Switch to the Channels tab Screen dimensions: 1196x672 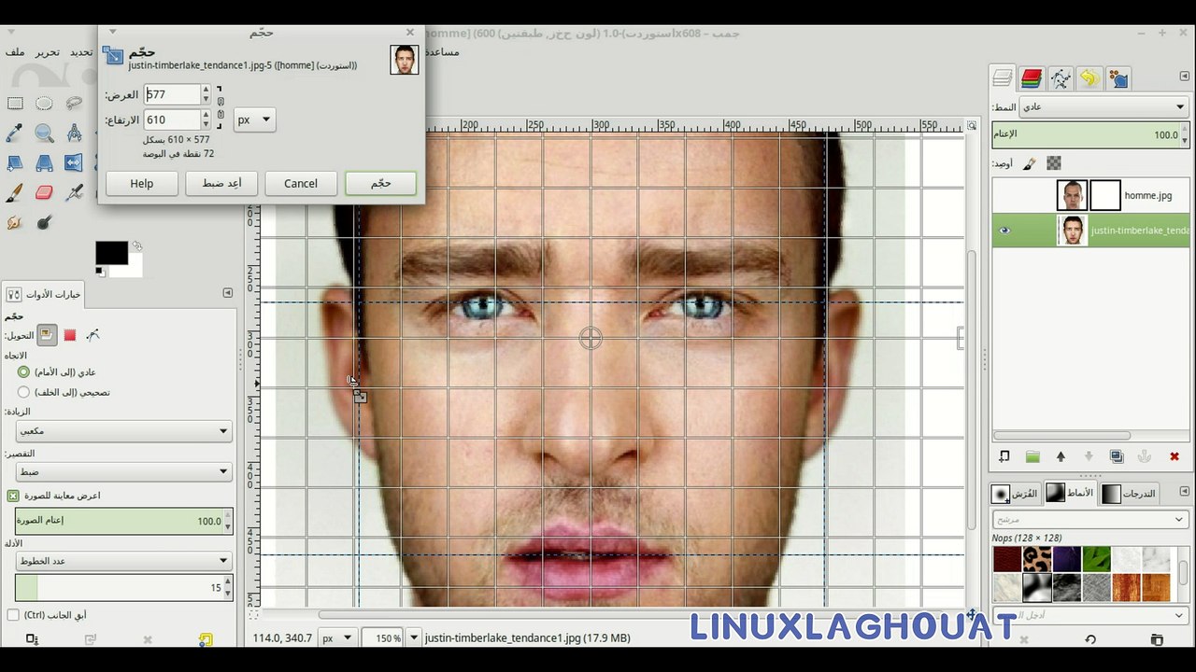1032,78
